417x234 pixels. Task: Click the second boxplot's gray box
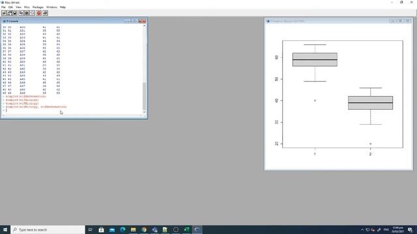tap(371, 103)
